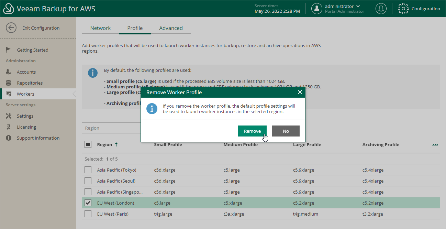Click c5.9xlarge in the Seoul row
446x229 pixels.
click(x=303, y=181)
